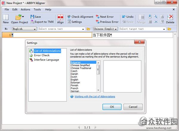The height and width of the screenshot is (131, 179).
Task: Select Czech in language list
Action: tap(83, 71)
